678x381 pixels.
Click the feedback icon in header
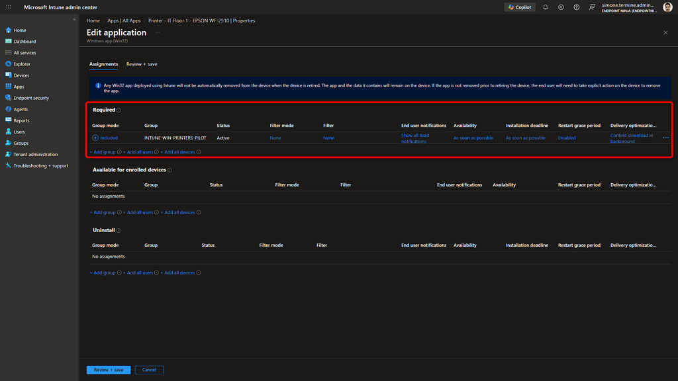[x=592, y=7]
